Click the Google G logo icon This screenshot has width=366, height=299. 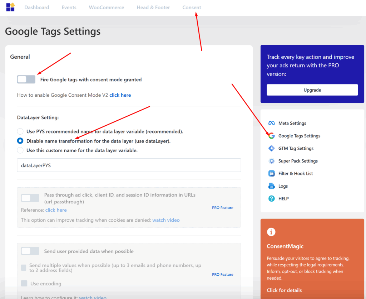pos(272,136)
